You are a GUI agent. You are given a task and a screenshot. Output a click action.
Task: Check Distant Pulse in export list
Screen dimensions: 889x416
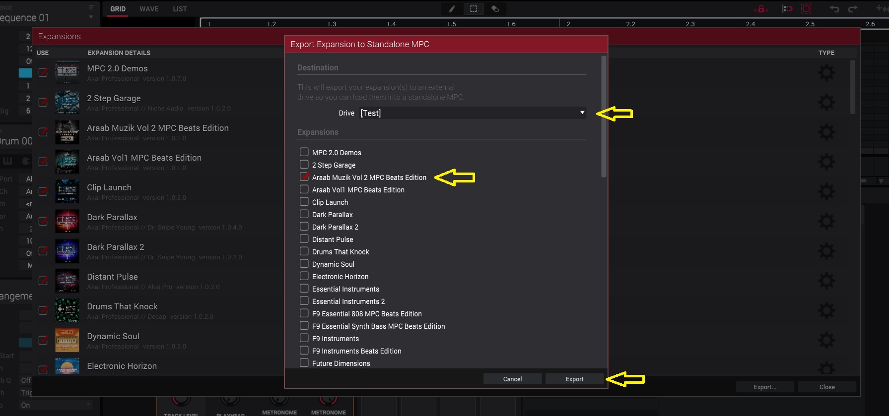[304, 238]
